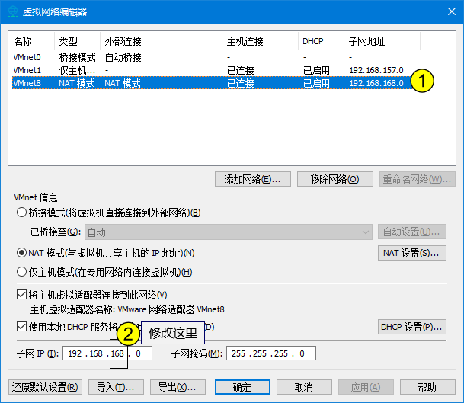
Task: Toggle the 使用本地 DHCP 服务 checkbox
Action: pos(21,327)
